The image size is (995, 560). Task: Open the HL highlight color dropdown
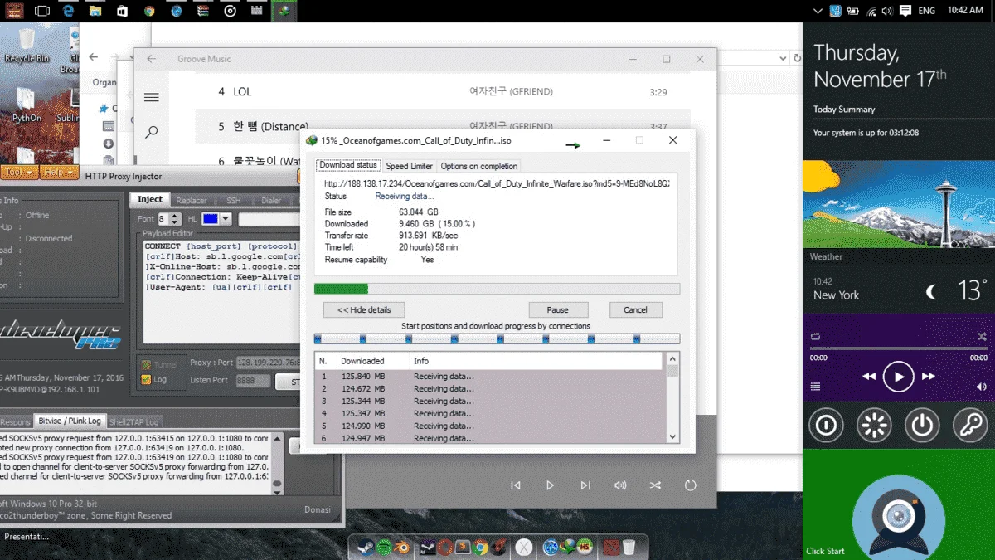217,219
